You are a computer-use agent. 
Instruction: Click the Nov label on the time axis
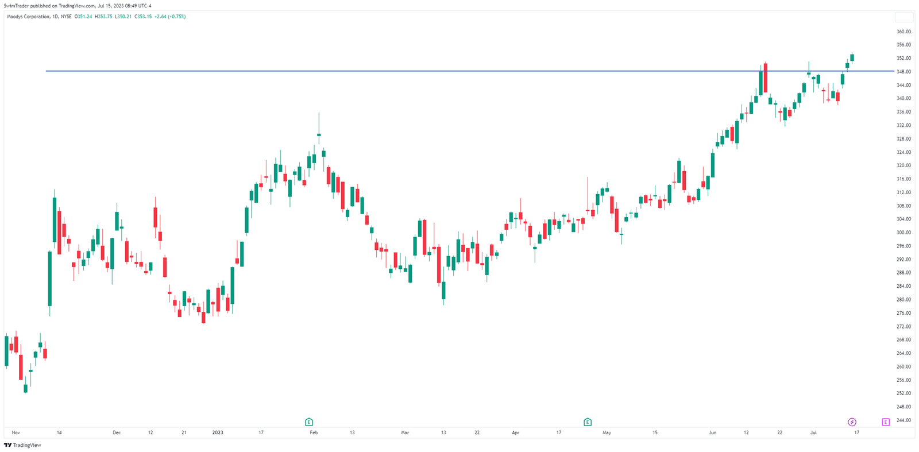coord(16,432)
